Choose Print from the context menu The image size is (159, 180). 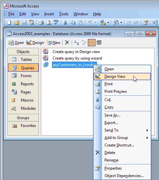[122, 84]
